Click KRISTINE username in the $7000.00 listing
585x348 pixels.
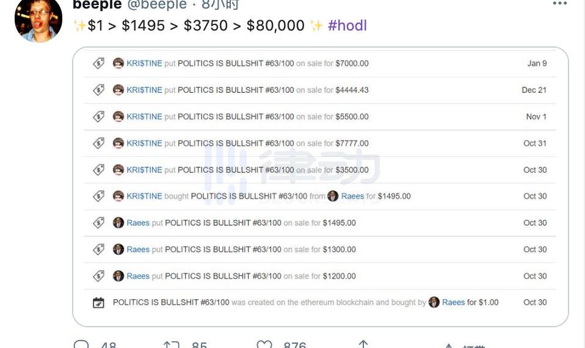click(144, 63)
